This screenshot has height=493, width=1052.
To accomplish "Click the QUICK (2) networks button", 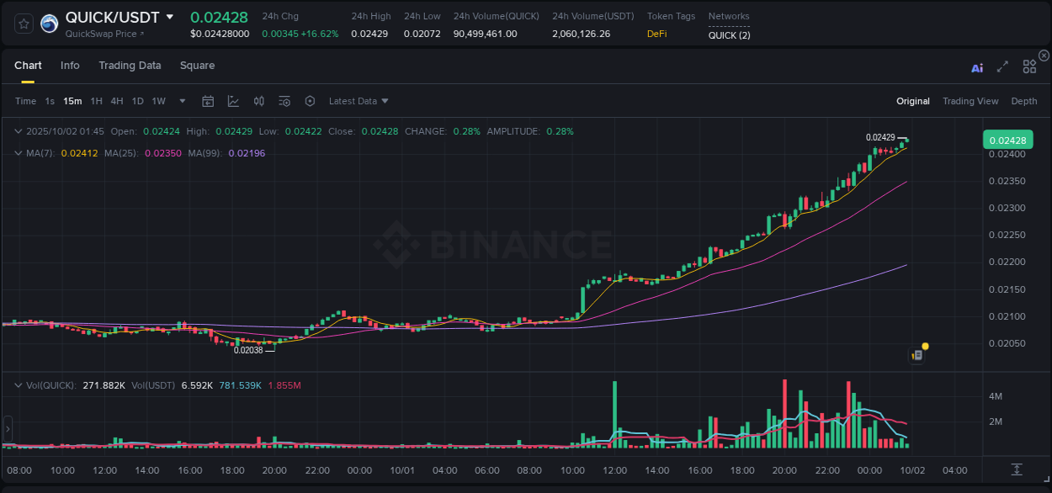I will [x=729, y=35].
